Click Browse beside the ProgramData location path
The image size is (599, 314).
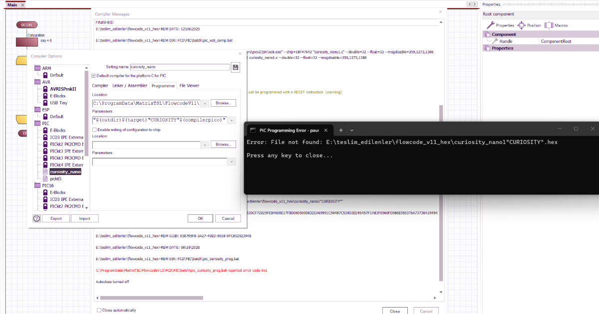[223, 103]
